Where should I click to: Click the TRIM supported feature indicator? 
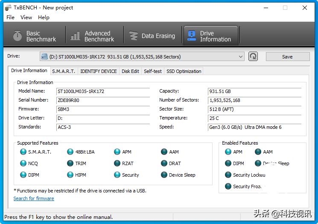pyautogui.click(x=70, y=163)
